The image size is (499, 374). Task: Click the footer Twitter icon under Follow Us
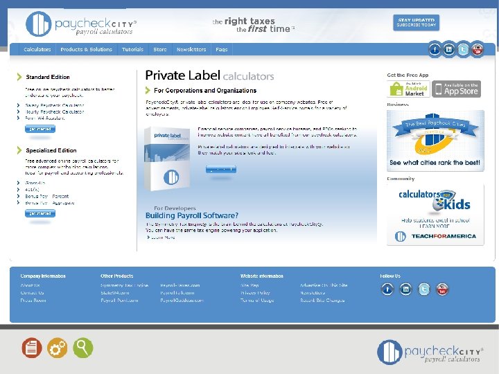[424, 290]
